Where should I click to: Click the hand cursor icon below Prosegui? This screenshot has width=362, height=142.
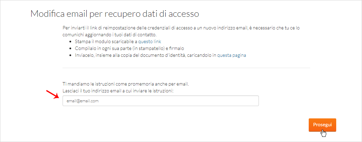coord(324,133)
